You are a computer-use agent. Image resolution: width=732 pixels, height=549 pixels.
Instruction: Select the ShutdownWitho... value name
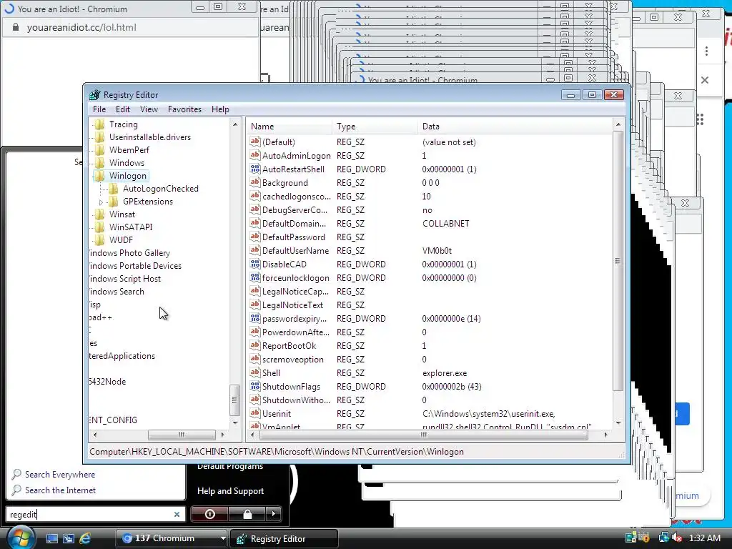[x=297, y=400]
